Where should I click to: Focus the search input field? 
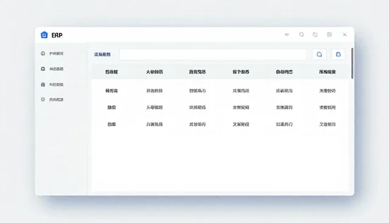tap(213, 55)
